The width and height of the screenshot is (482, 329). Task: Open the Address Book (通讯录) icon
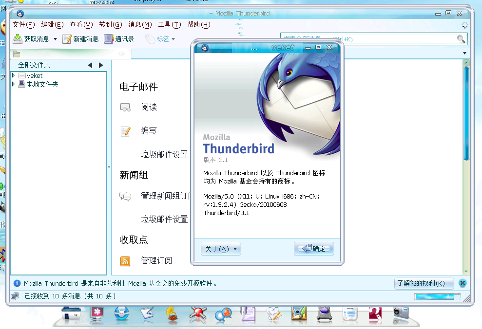click(x=109, y=39)
